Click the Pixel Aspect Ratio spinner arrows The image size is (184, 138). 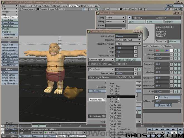click(x=136, y=56)
